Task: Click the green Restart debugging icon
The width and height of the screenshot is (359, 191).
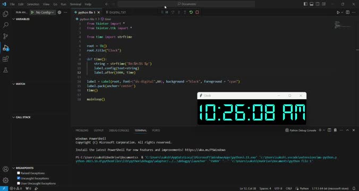Action: tap(191, 12)
